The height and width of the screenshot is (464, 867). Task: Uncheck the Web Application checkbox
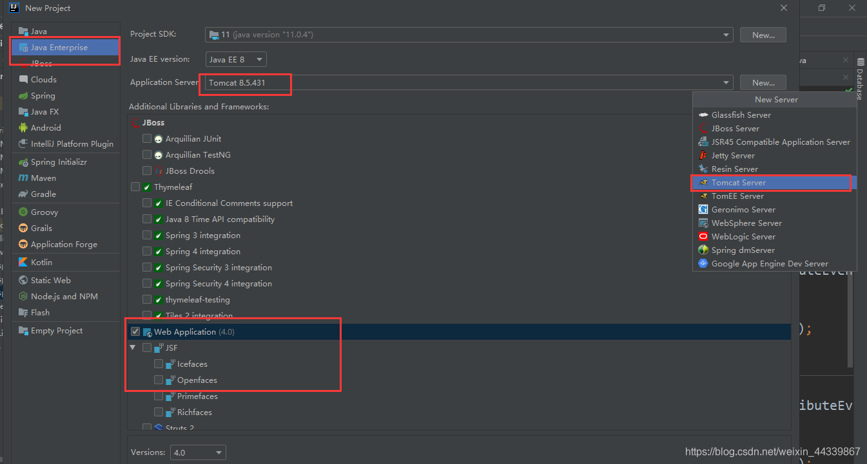[x=135, y=331]
